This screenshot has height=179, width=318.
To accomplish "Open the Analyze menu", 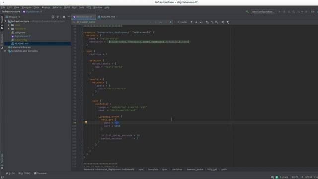I will 46,7.
